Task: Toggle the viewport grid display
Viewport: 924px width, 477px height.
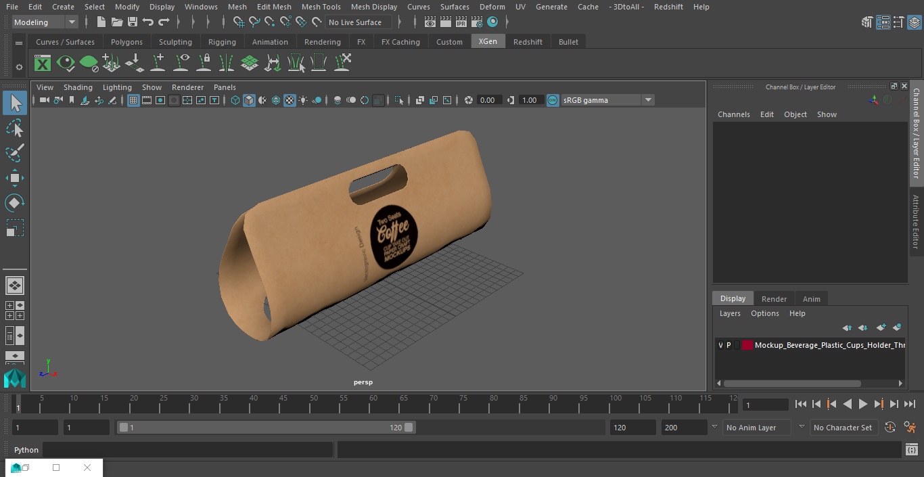Action: [x=133, y=100]
